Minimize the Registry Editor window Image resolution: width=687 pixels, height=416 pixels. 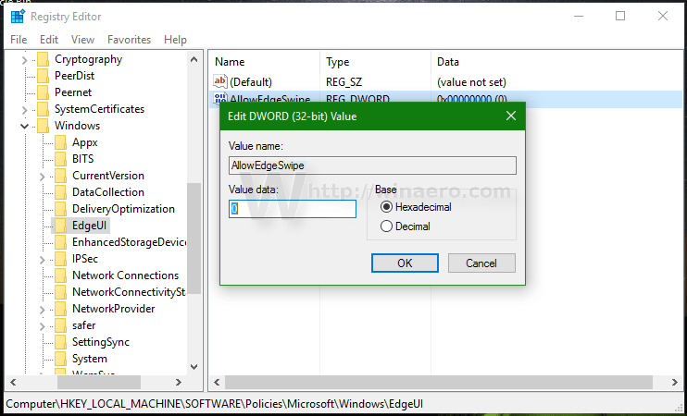tap(579, 17)
